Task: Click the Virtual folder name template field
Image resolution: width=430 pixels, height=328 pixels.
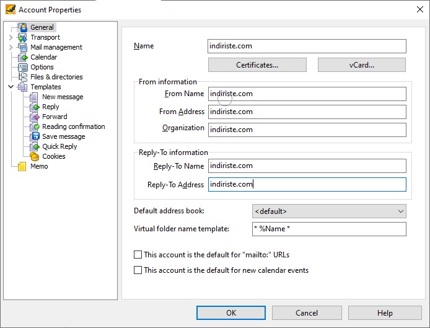Action: coord(329,229)
